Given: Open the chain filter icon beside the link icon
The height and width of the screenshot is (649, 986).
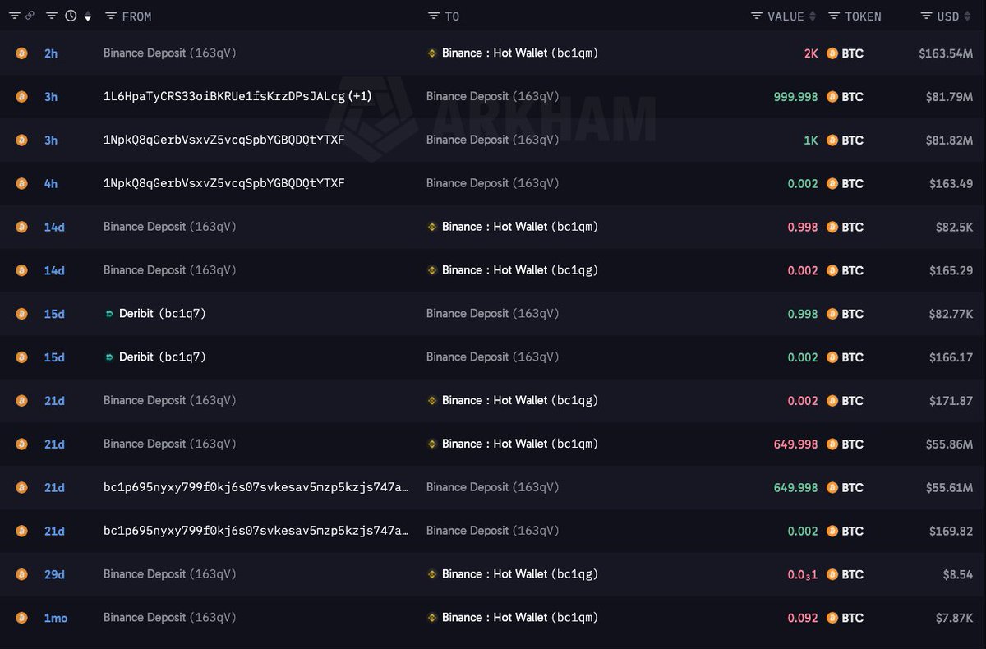Looking at the screenshot, I should 15,16.
